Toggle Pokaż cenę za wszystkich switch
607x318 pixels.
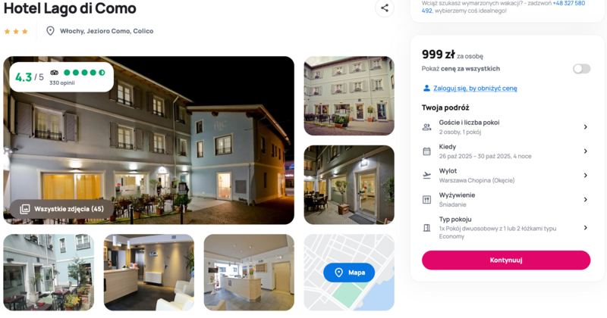[581, 69]
